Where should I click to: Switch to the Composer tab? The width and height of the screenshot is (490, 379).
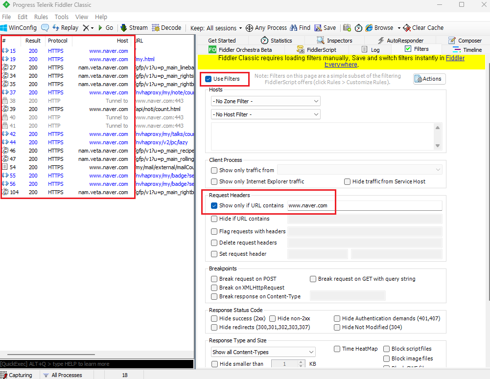(465, 41)
